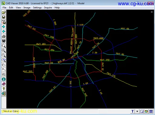Close the drawing view with the X
Screen dimensions: 155x115
coord(152,12)
